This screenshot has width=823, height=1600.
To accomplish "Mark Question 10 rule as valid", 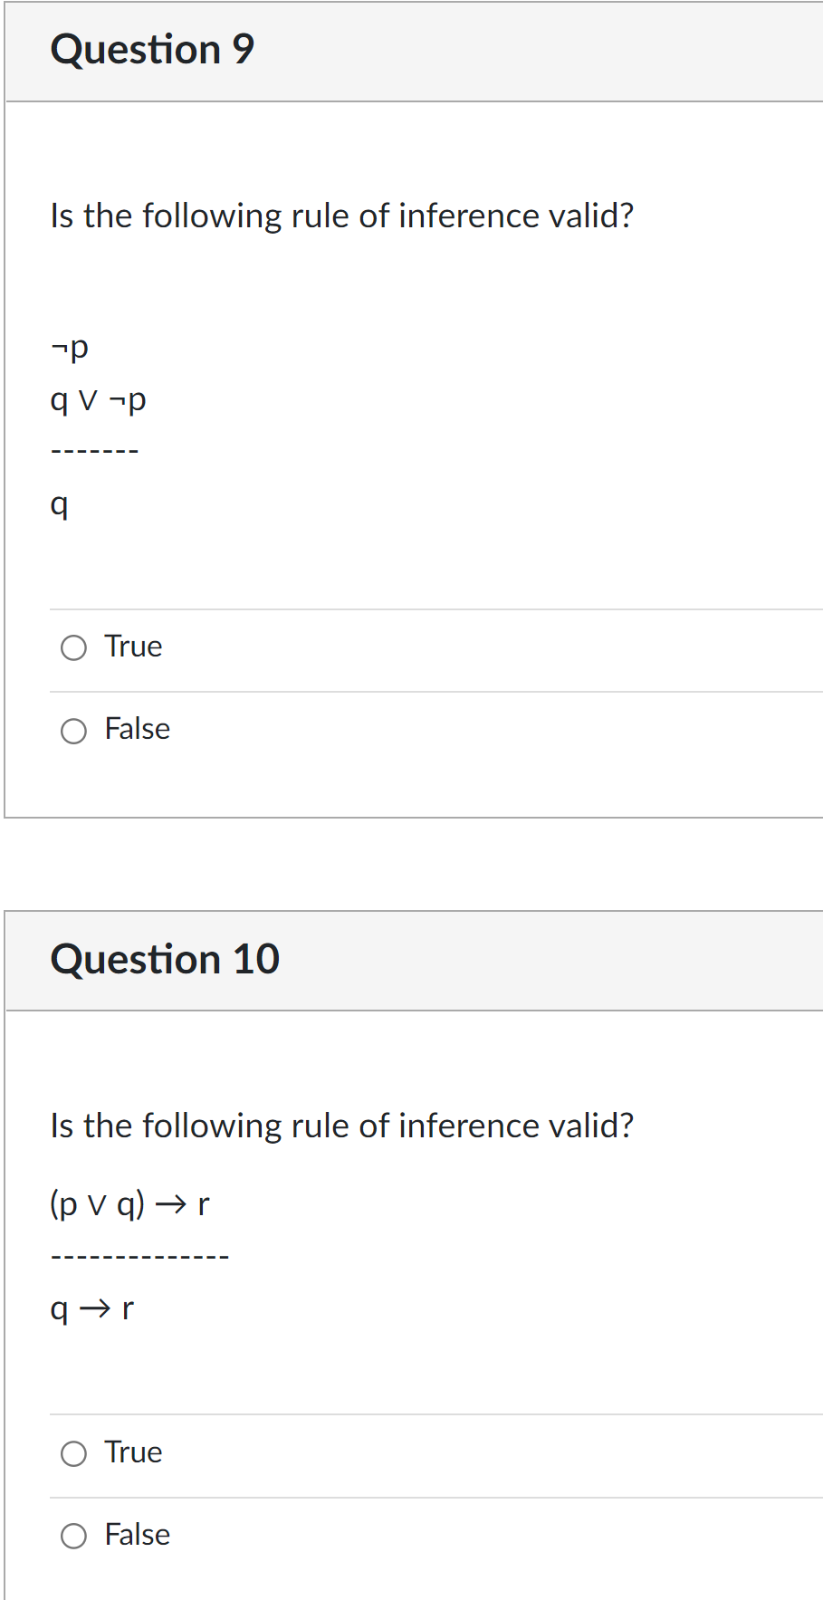I will tap(73, 1452).
